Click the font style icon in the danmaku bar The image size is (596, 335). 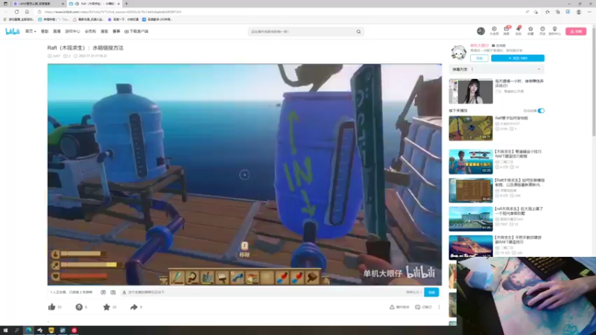(124, 293)
